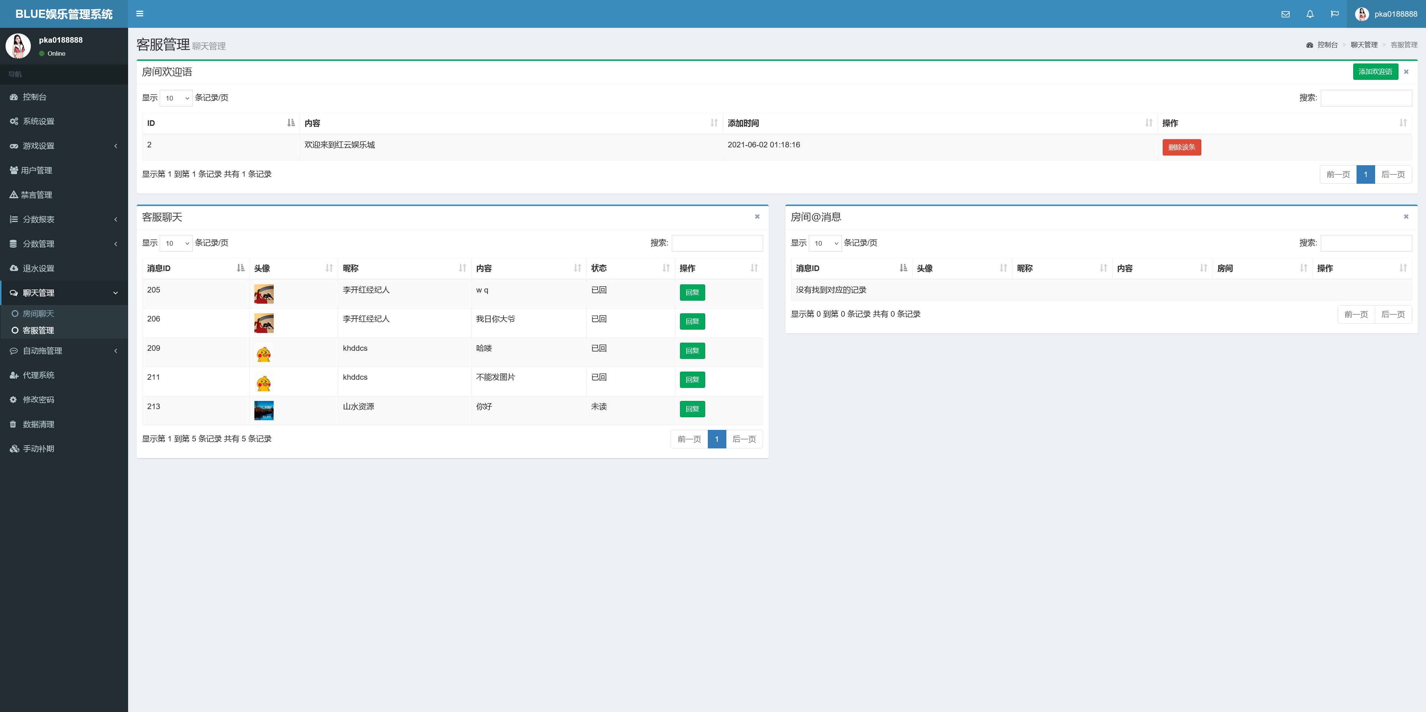
Task: Click the flag icon in top bar
Action: click(1335, 14)
